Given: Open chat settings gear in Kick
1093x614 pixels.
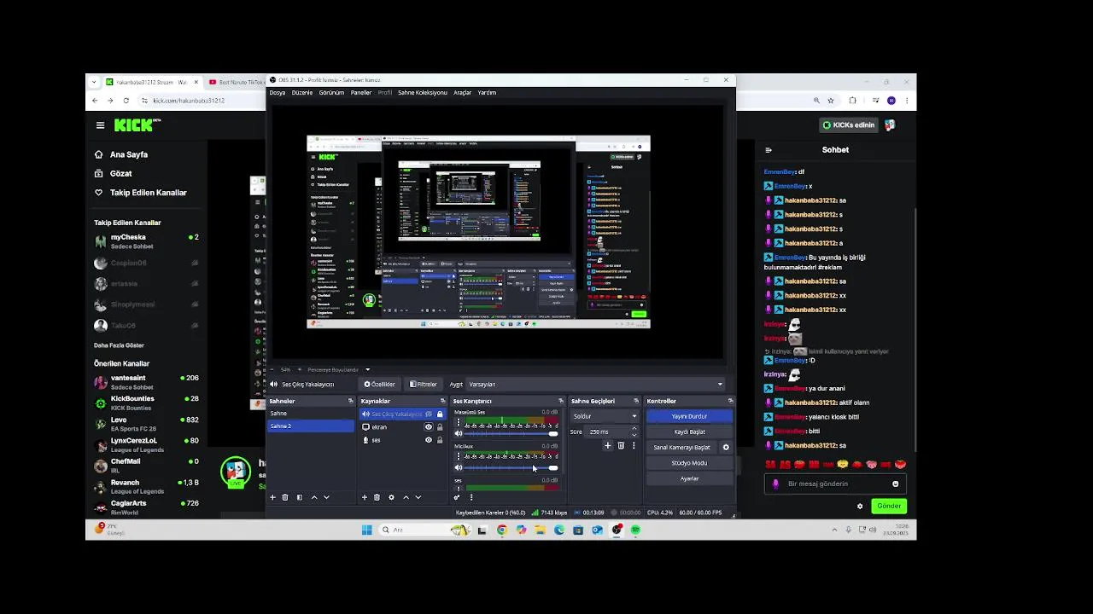Looking at the screenshot, I should click(860, 506).
